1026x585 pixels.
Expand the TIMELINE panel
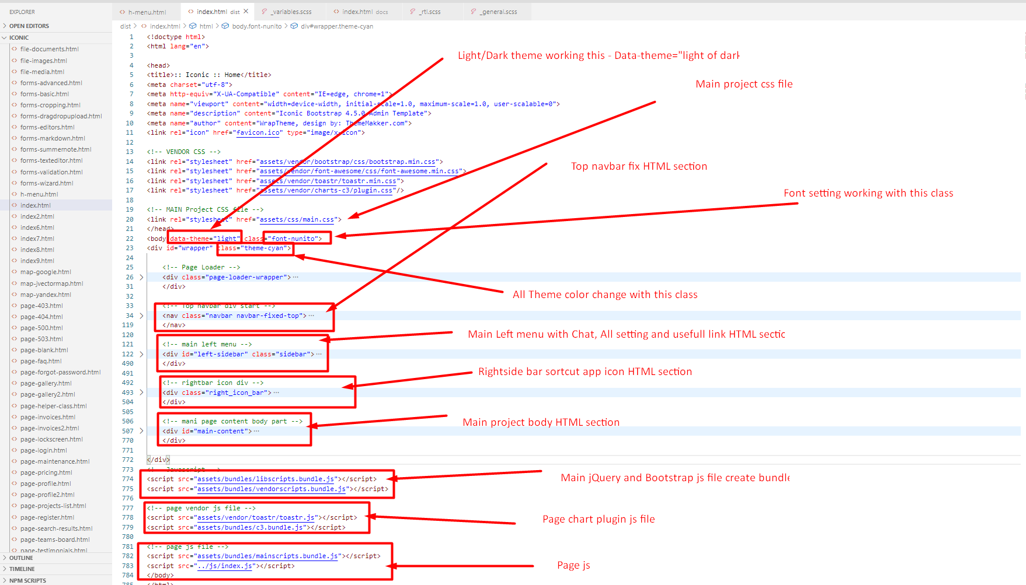pyautogui.click(x=5, y=569)
